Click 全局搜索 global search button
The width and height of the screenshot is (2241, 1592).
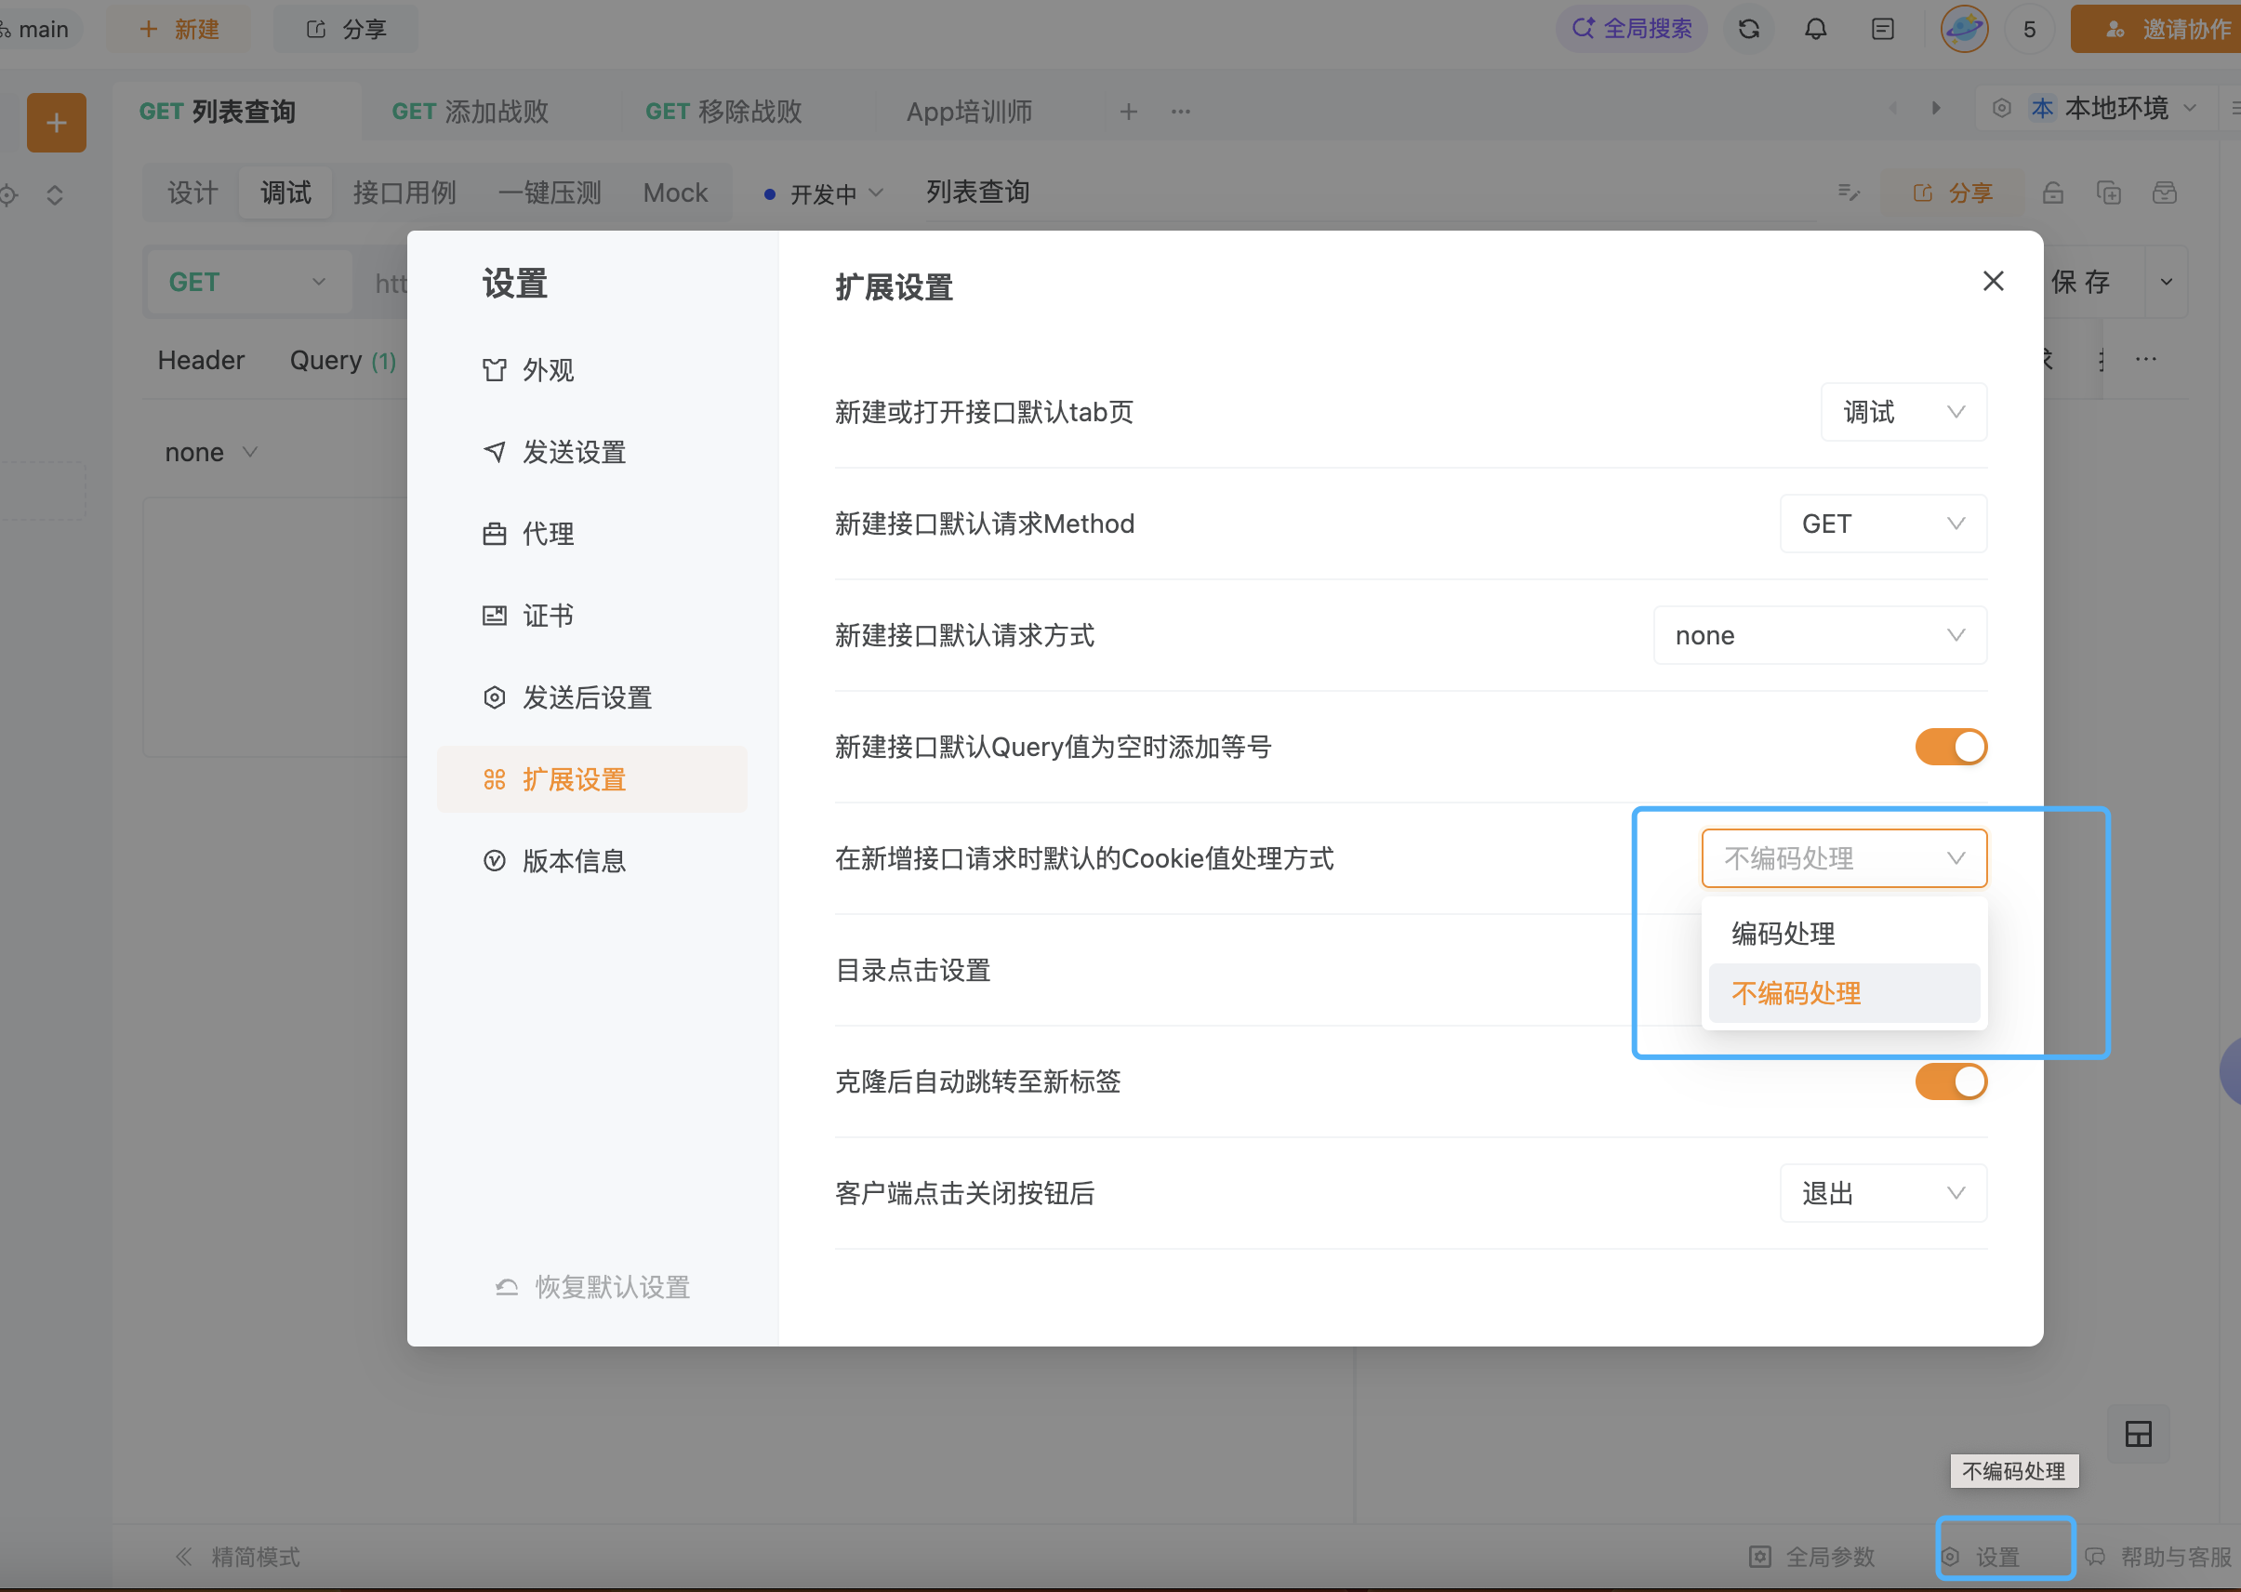(1632, 29)
